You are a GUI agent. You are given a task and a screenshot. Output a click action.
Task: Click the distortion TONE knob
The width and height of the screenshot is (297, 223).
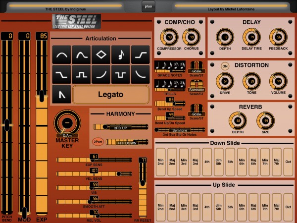(252, 81)
